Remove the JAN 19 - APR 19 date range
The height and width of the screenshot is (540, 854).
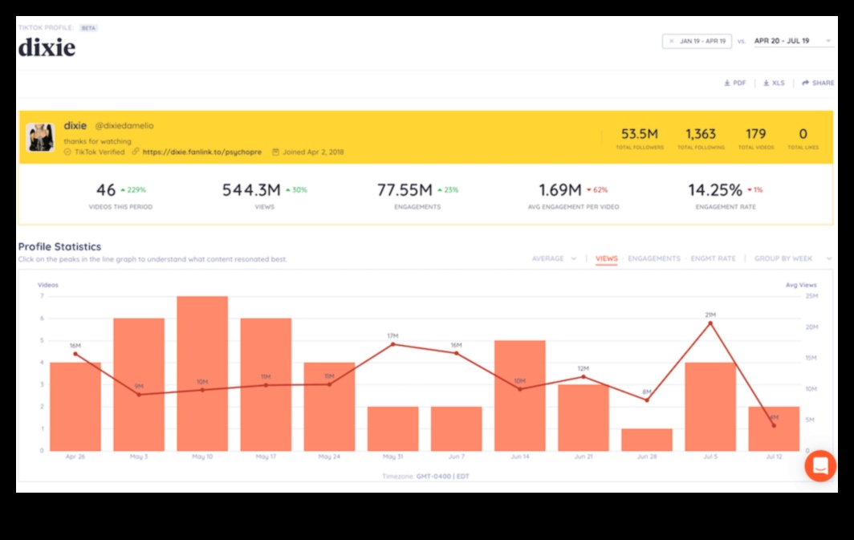point(670,40)
